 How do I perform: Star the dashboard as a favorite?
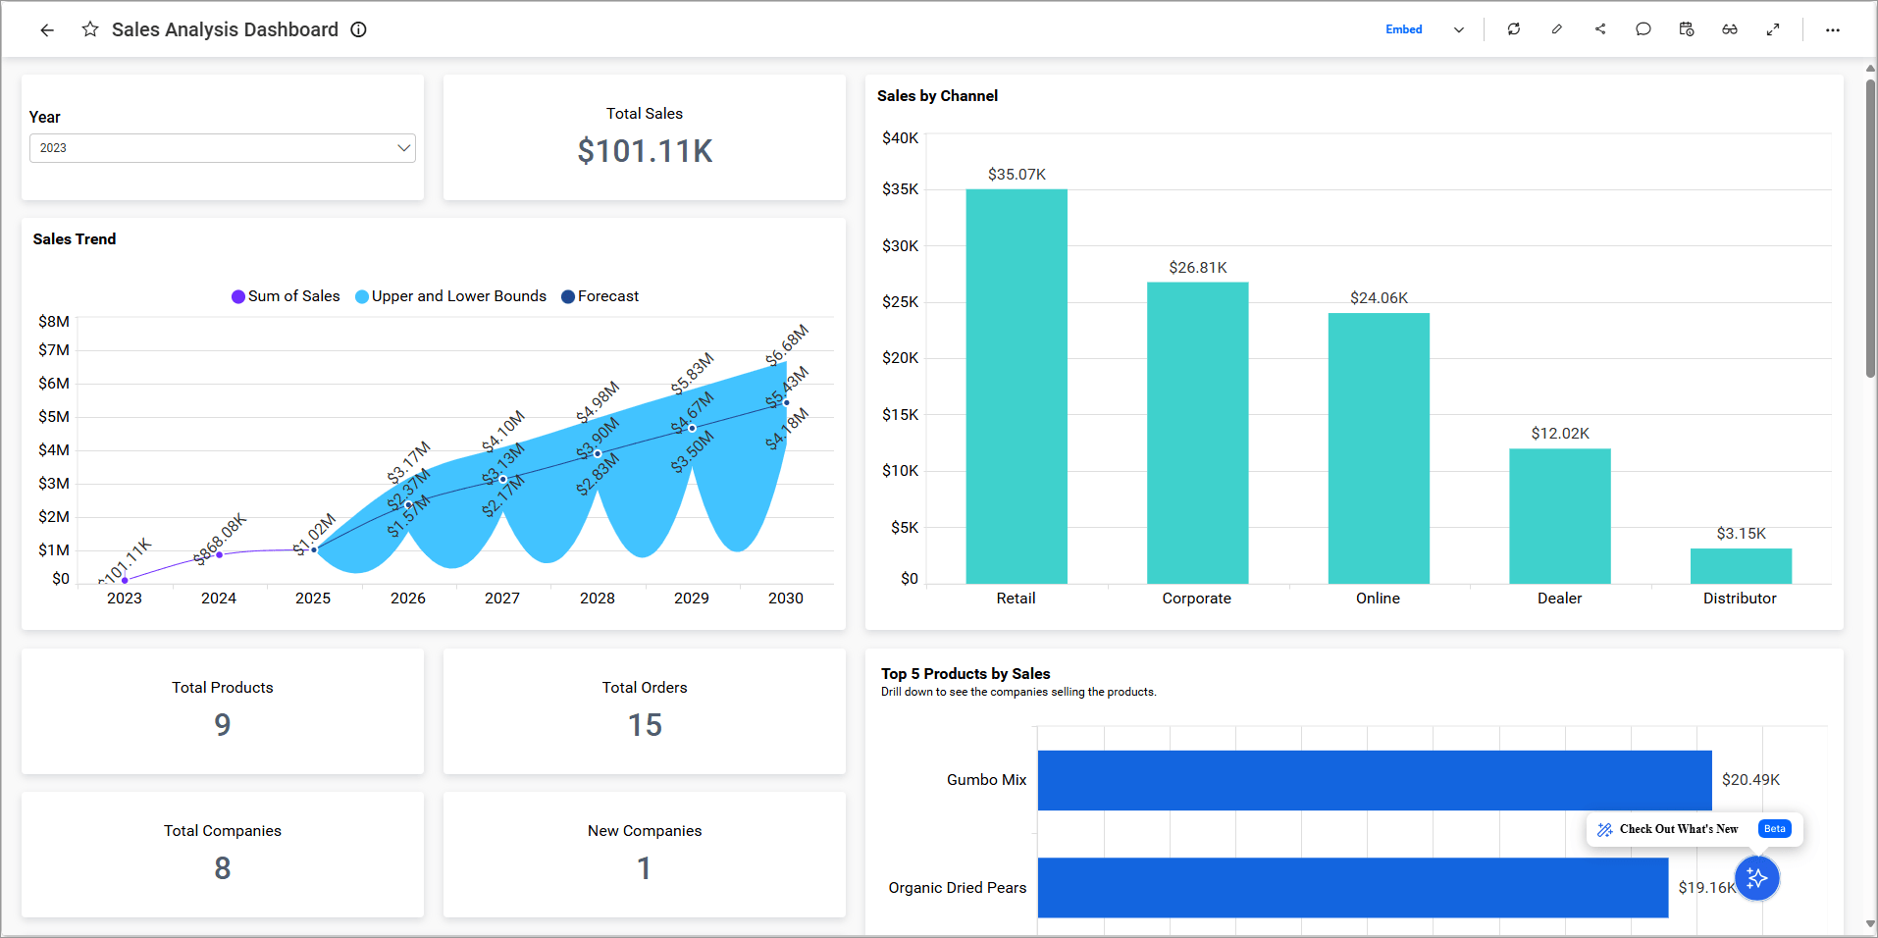click(x=89, y=29)
